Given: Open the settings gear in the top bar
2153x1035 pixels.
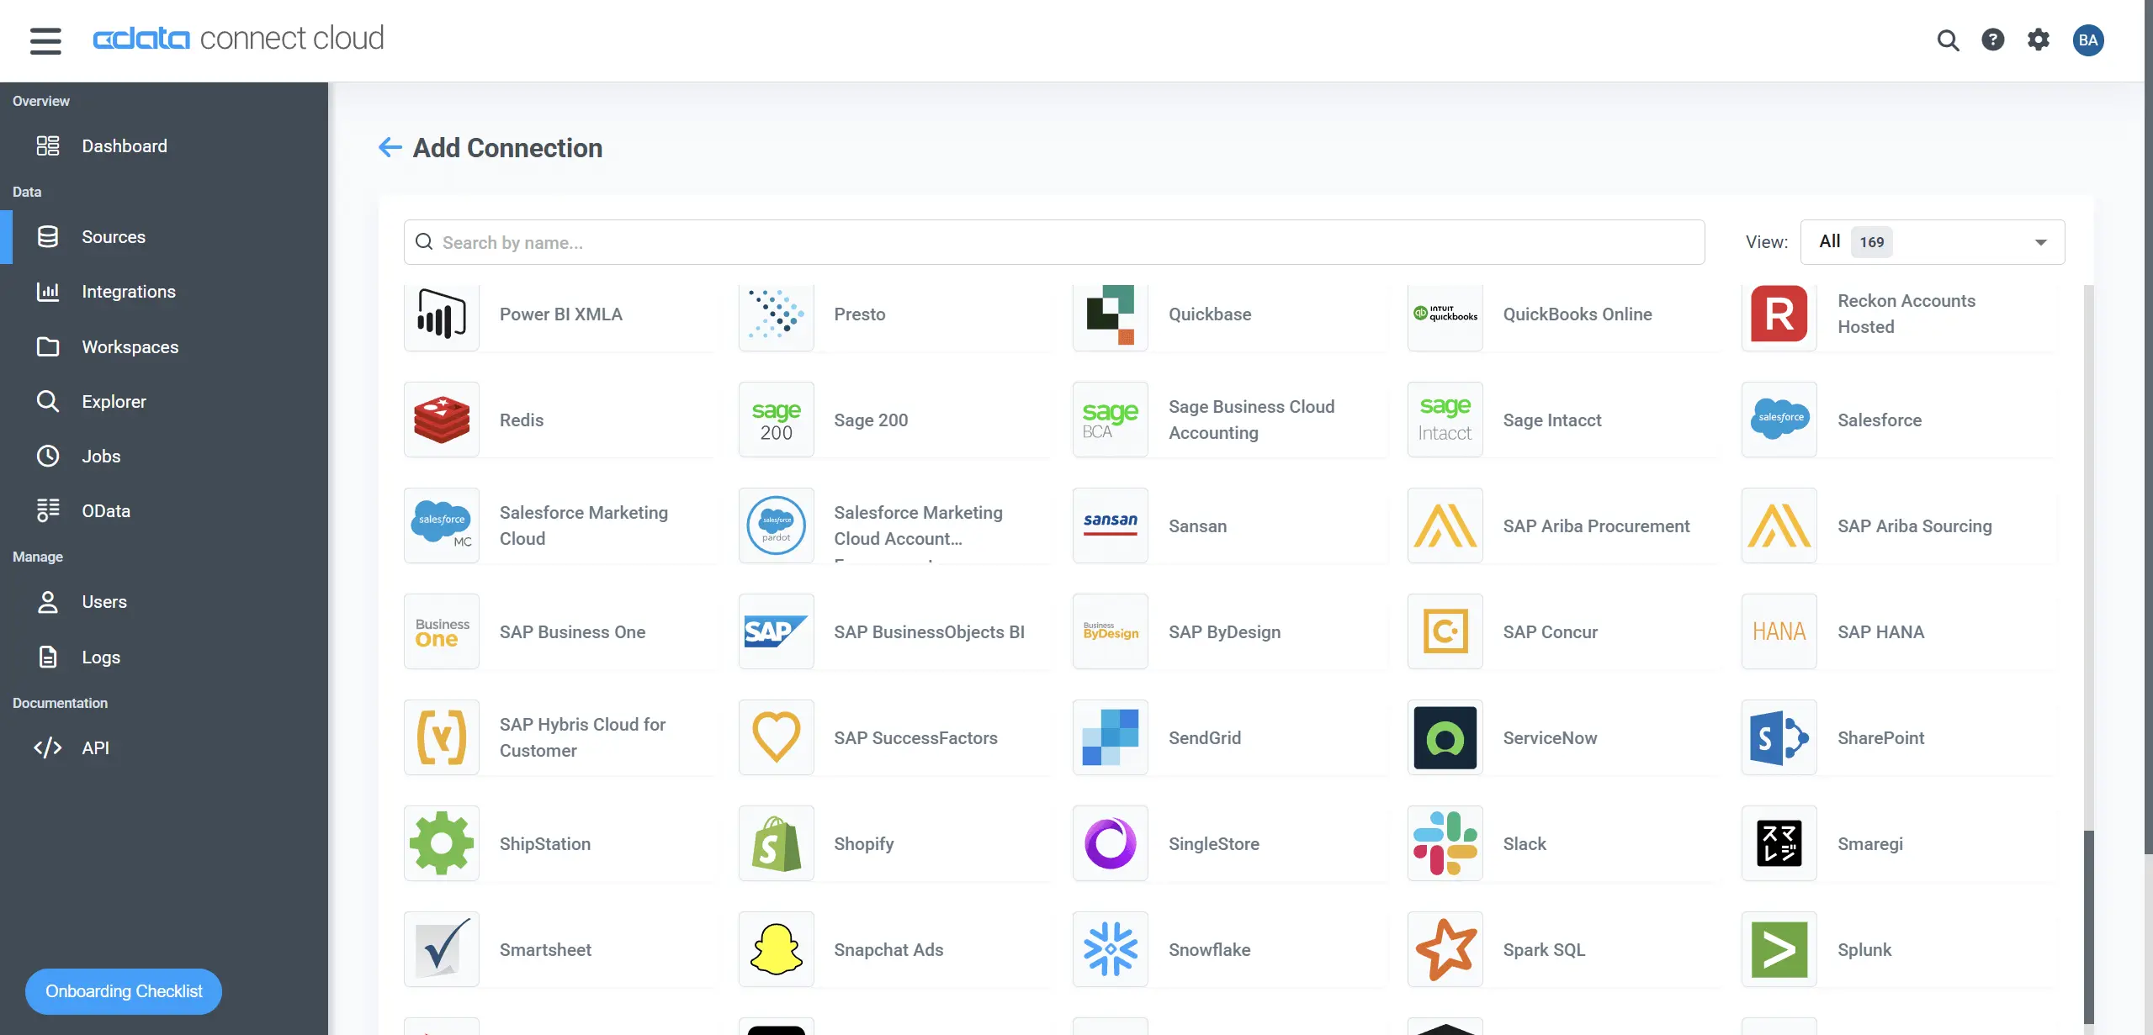Looking at the screenshot, I should pos(2038,40).
